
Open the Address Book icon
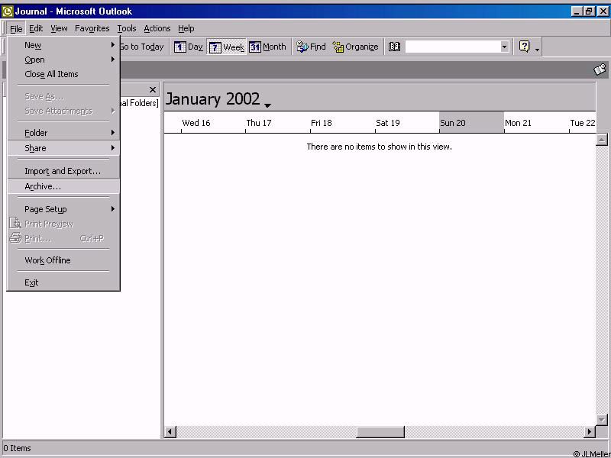tap(394, 47)
